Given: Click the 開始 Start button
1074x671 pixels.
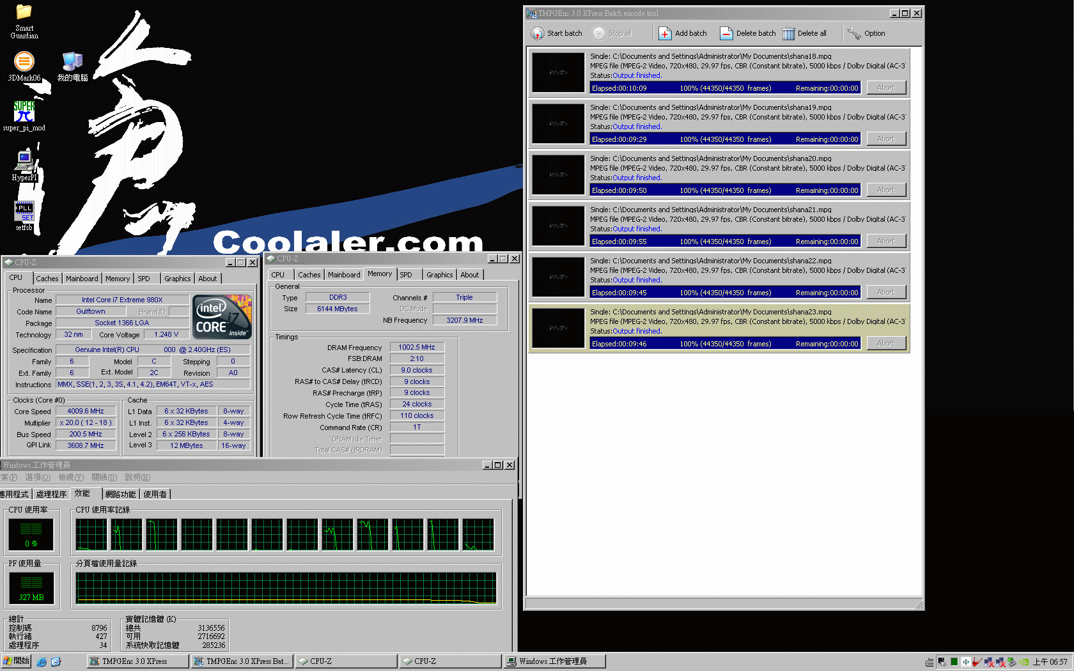Looking at the screenshot, I should click(x=17, y=661).
